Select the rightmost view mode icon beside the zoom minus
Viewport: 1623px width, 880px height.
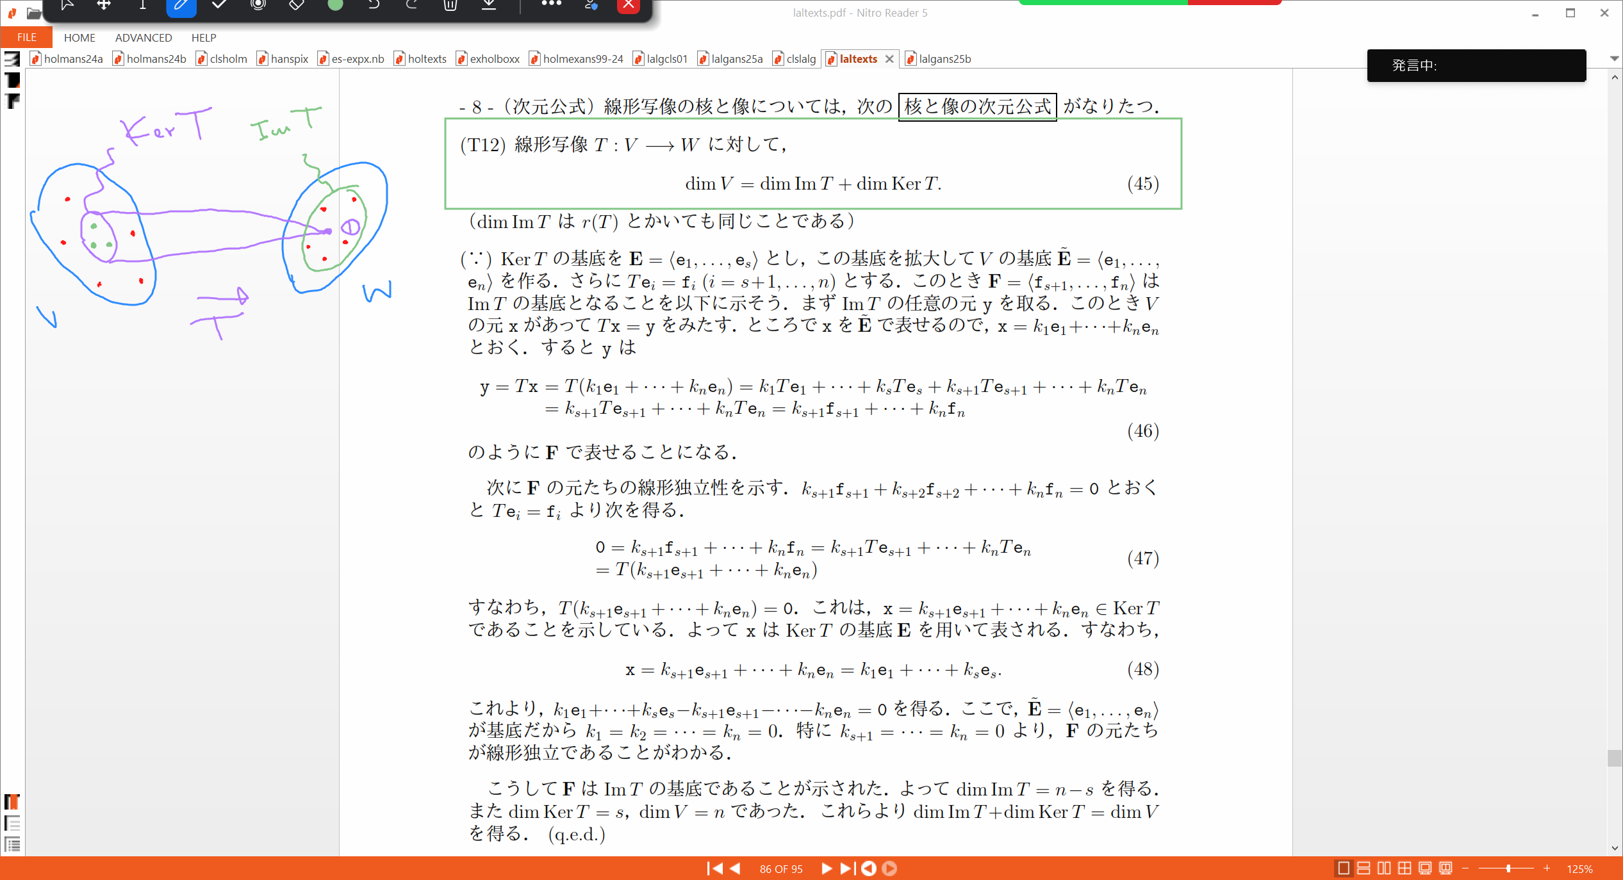coord(1446,868)
